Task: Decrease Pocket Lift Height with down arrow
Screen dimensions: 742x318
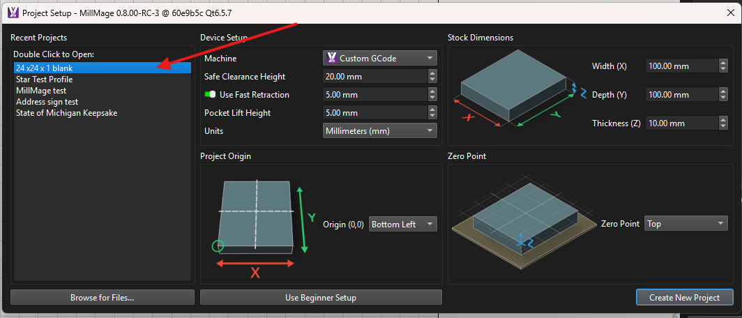Action: tap(432, 116)
